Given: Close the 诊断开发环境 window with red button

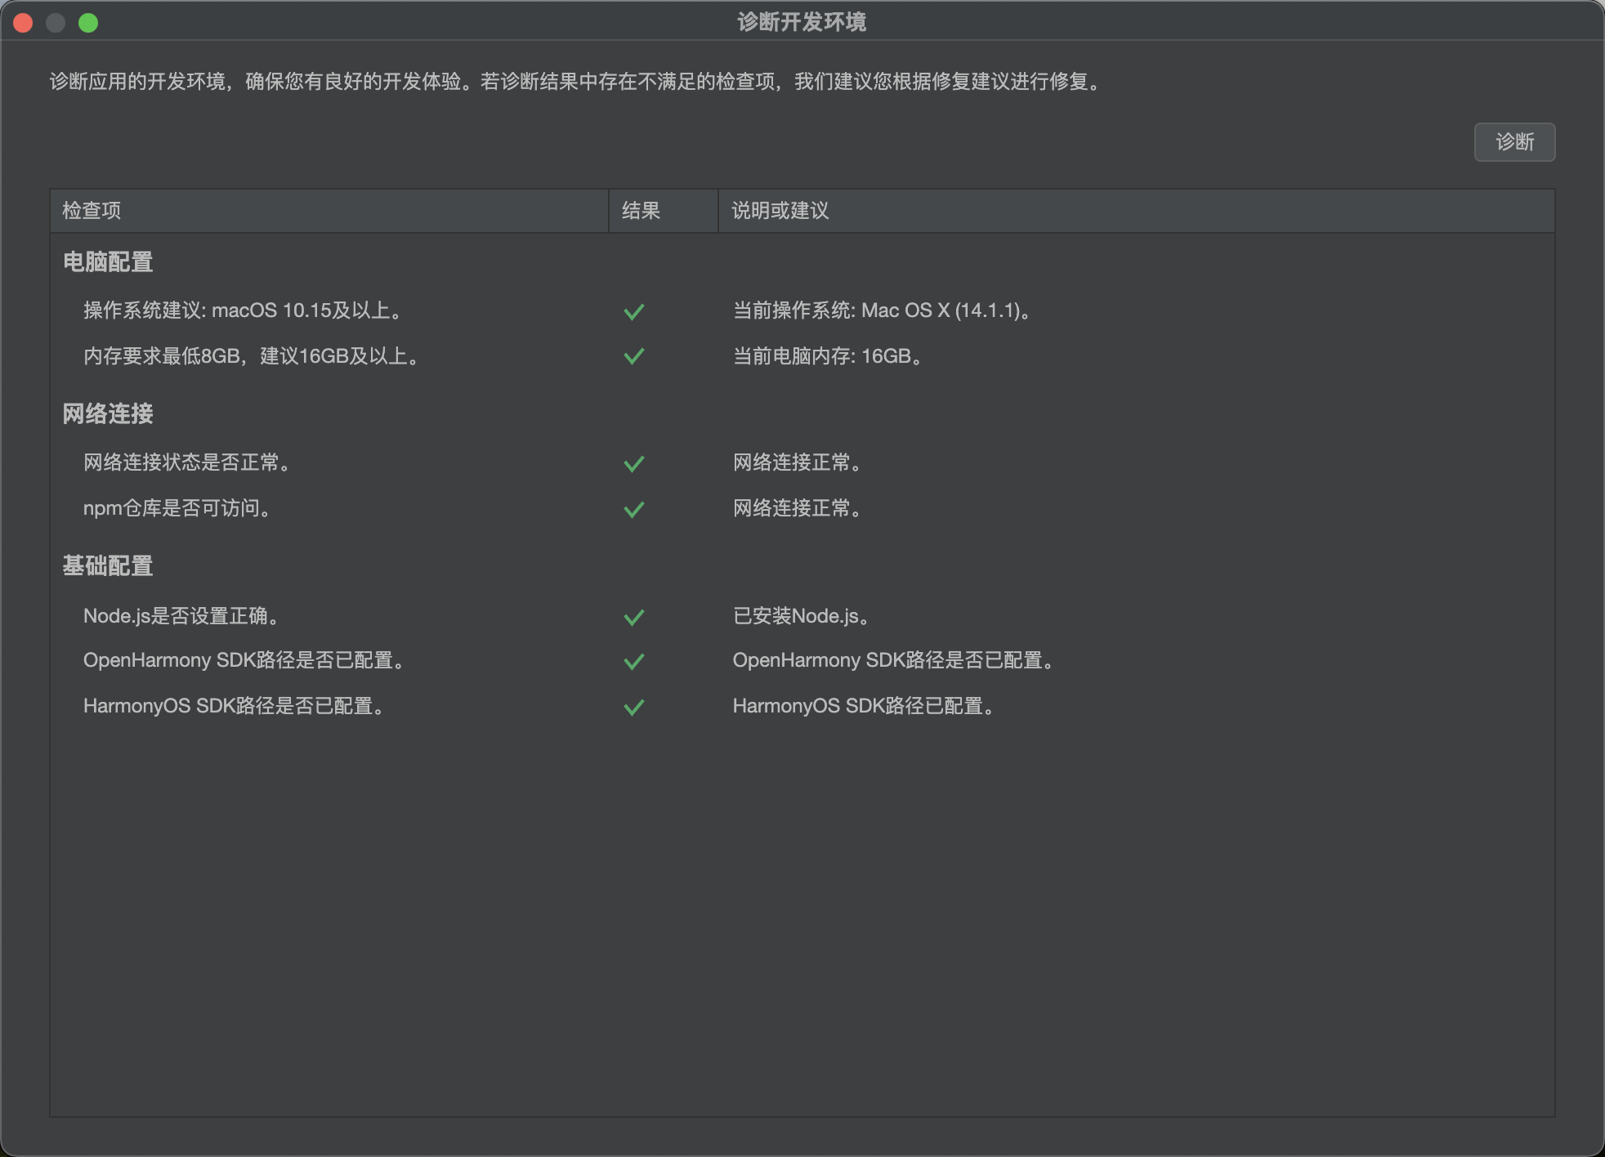Looking at the screenshot, I should coord(23,23).
